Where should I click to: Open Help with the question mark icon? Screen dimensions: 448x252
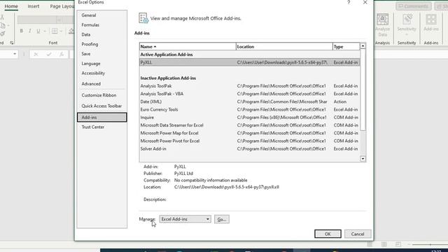click(x=349, y=2)
